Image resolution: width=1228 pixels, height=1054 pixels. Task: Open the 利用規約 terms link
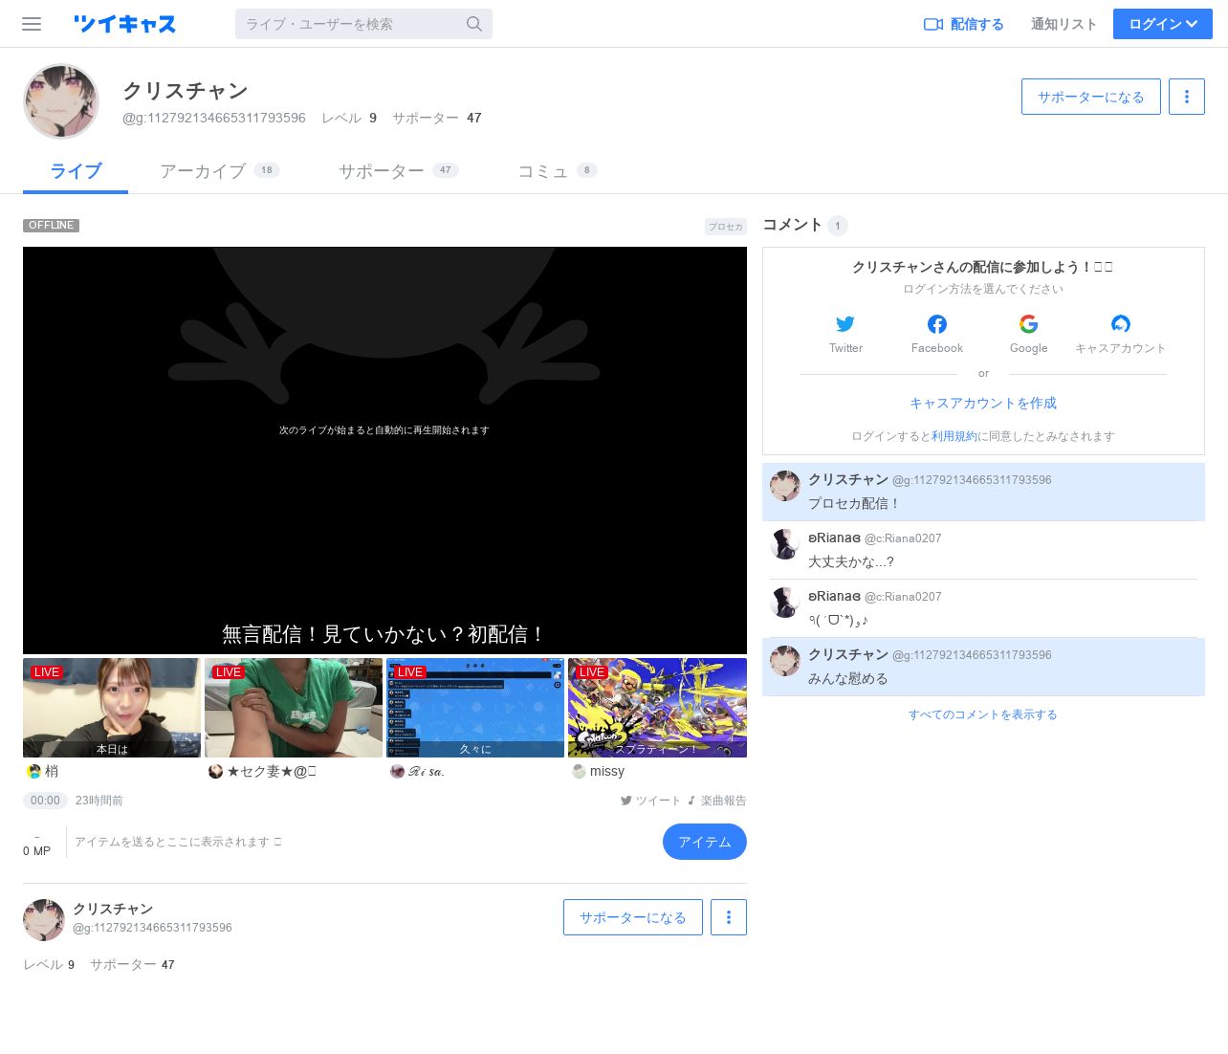tap(954, 436)
